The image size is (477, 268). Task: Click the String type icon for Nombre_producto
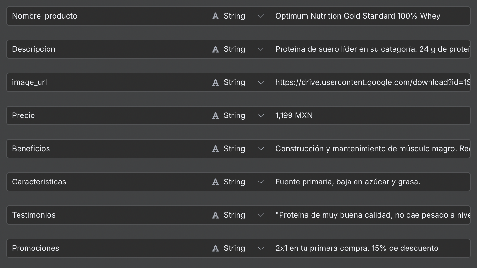(x=216, y=16)
